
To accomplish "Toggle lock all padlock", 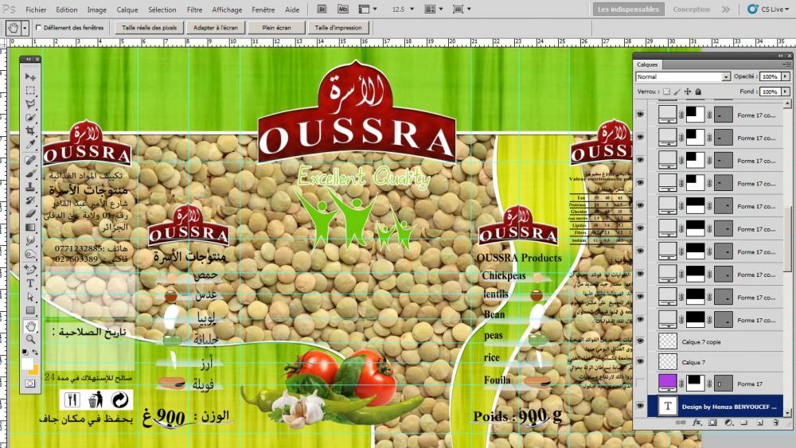I will (698, 92).
